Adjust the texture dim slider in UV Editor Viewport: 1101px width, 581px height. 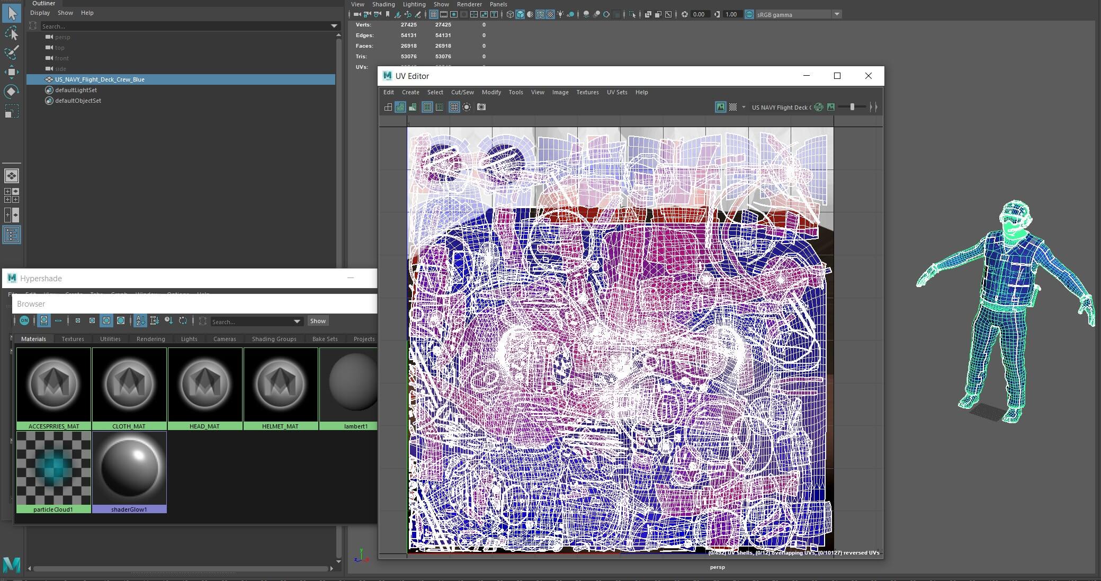(852, 107)
